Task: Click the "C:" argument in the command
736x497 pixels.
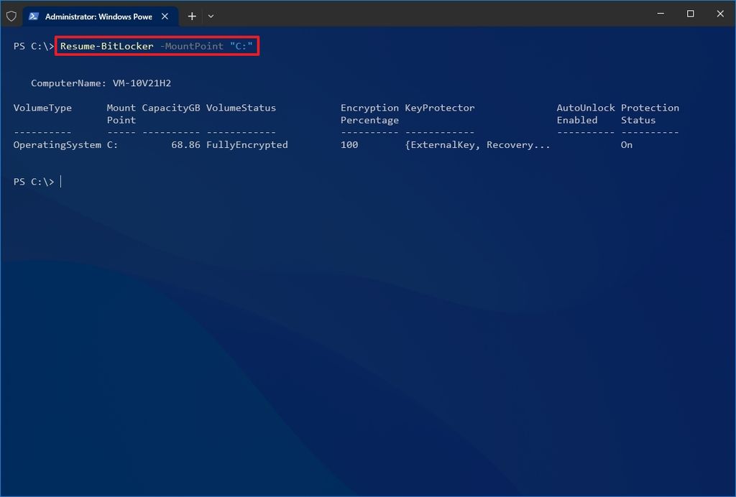Action: pyautogui.click(x=243, y=46)
